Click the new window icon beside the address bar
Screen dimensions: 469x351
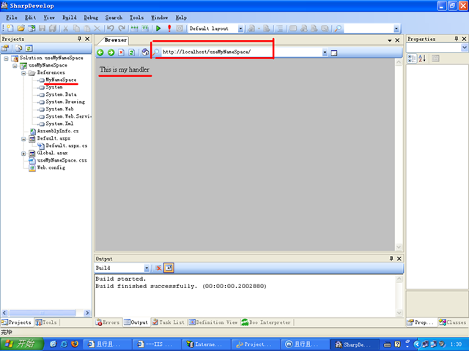(334, 53)
